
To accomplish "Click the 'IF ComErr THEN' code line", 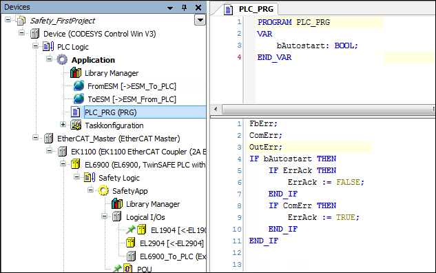I will pos(302,205).
